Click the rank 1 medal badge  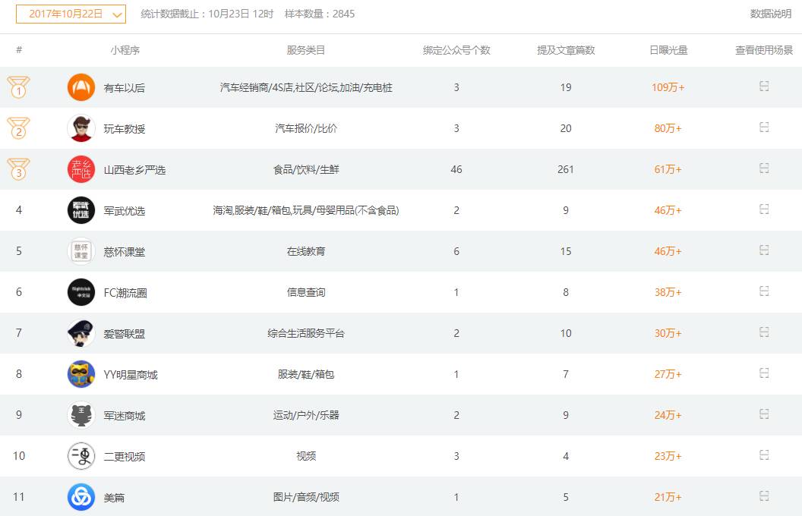click(19, 87)
